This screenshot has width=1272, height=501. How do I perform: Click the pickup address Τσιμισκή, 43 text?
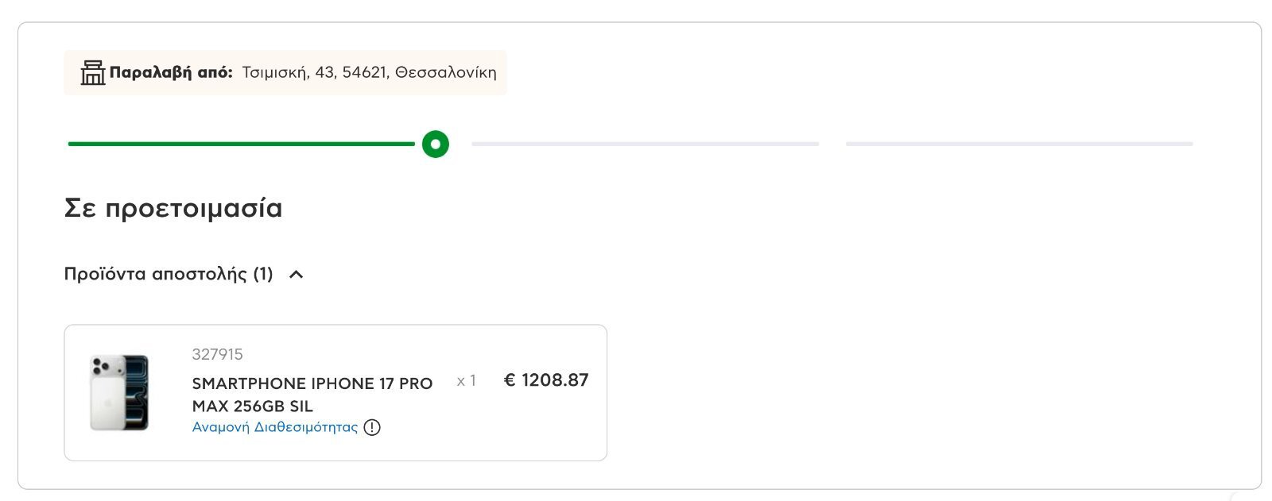(288, 72)
